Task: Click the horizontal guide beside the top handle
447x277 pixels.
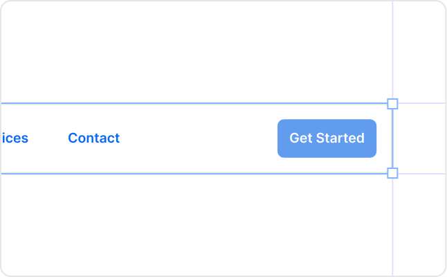Action: point(422,104)
